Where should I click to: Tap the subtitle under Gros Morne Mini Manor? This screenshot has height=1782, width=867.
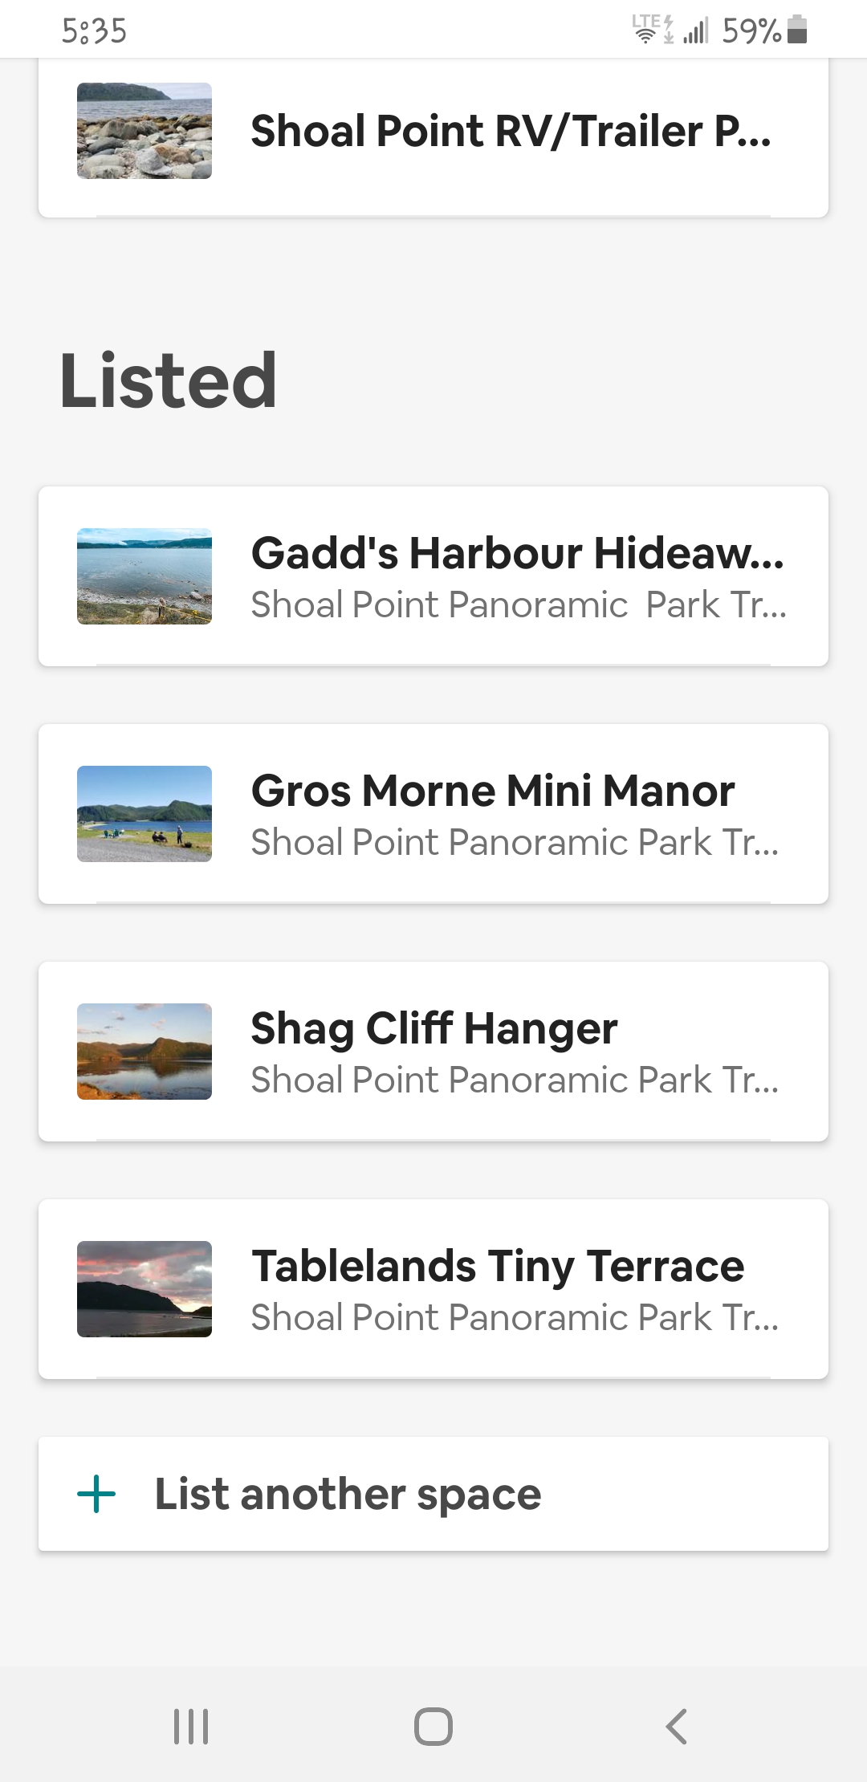[515, 842]
